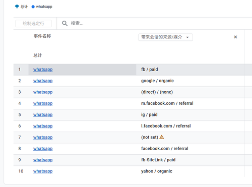Open whatsapp link in (not set) row
This screenshot has height=187, width=252.
(43, 137)
